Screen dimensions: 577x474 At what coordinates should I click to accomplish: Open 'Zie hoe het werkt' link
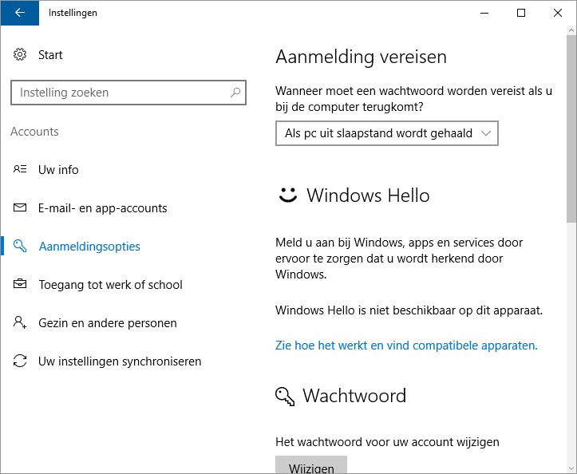pos(406,346)
